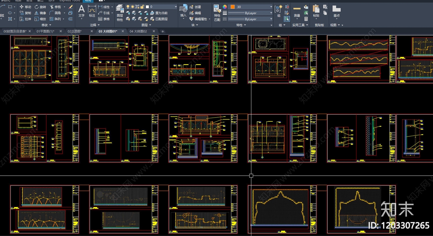Toggle layer 0 lock padlock icon
Viewport: 433px width, 236px height.
click(142, 7)
